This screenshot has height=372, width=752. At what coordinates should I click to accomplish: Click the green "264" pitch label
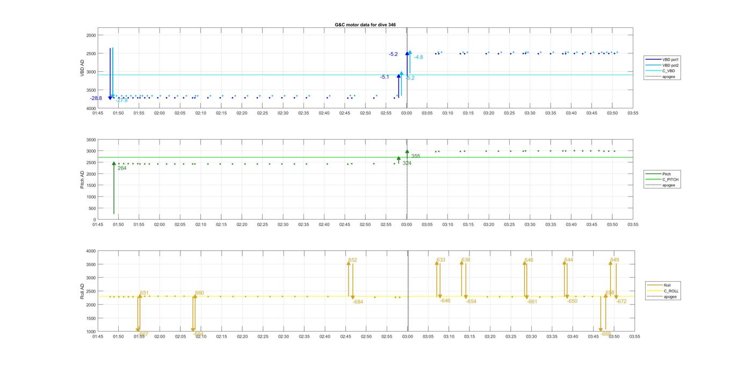(122, 168)
